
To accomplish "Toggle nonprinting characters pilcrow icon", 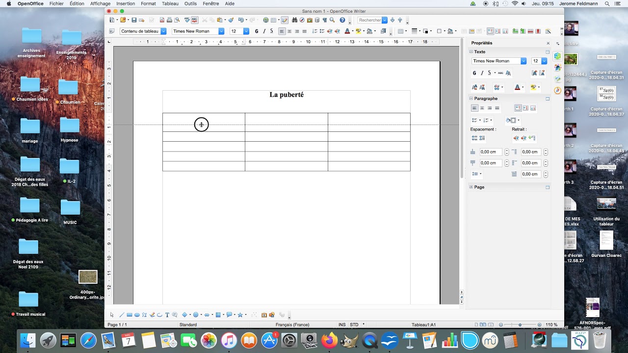I will [325, 20].
